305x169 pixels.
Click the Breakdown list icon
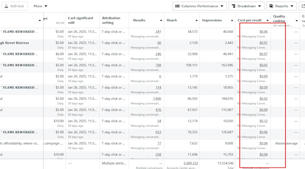[234, 6]
